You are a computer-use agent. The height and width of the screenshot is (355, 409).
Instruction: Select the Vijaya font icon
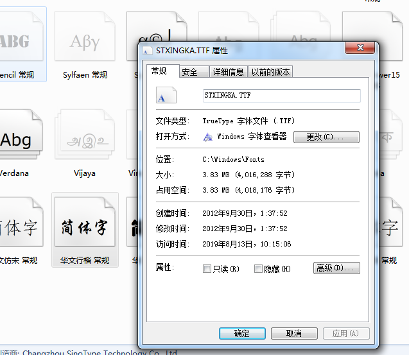click(x=85, y=134)
